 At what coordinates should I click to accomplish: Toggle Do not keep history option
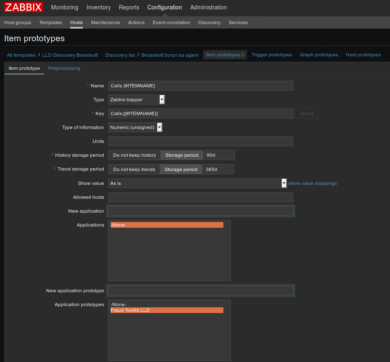click(x=134, y=155)
